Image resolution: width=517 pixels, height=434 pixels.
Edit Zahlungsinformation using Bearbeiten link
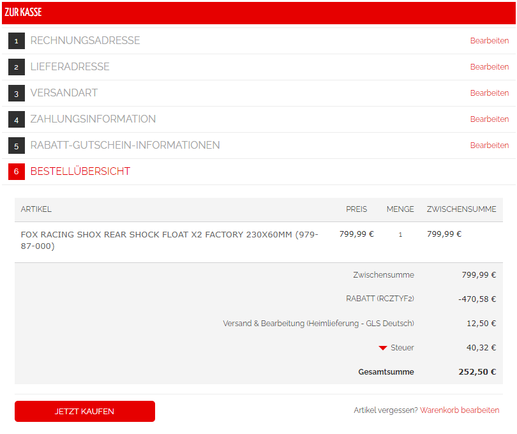pyautogui.click(x=490, y=119)
